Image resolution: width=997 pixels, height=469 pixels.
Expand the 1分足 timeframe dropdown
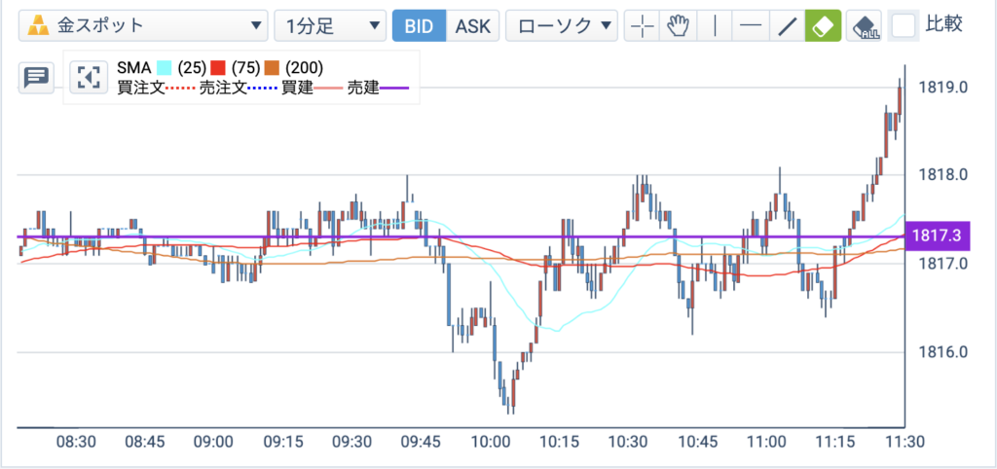click(330, 26)
